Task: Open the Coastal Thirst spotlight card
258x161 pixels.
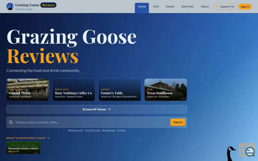Action: tap(28, 90)
